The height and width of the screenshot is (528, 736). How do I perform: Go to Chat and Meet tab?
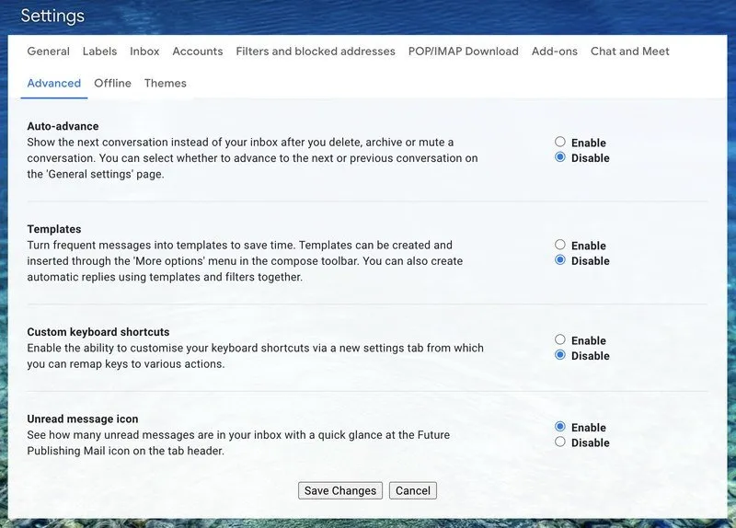[630, 52]
